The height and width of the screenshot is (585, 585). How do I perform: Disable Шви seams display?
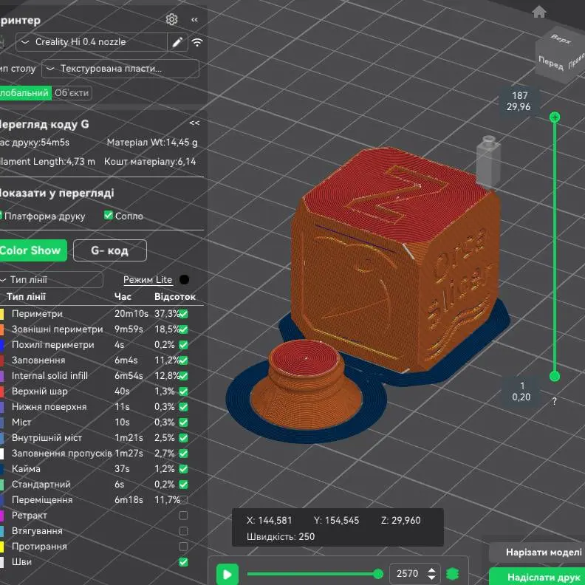(183, 562)
